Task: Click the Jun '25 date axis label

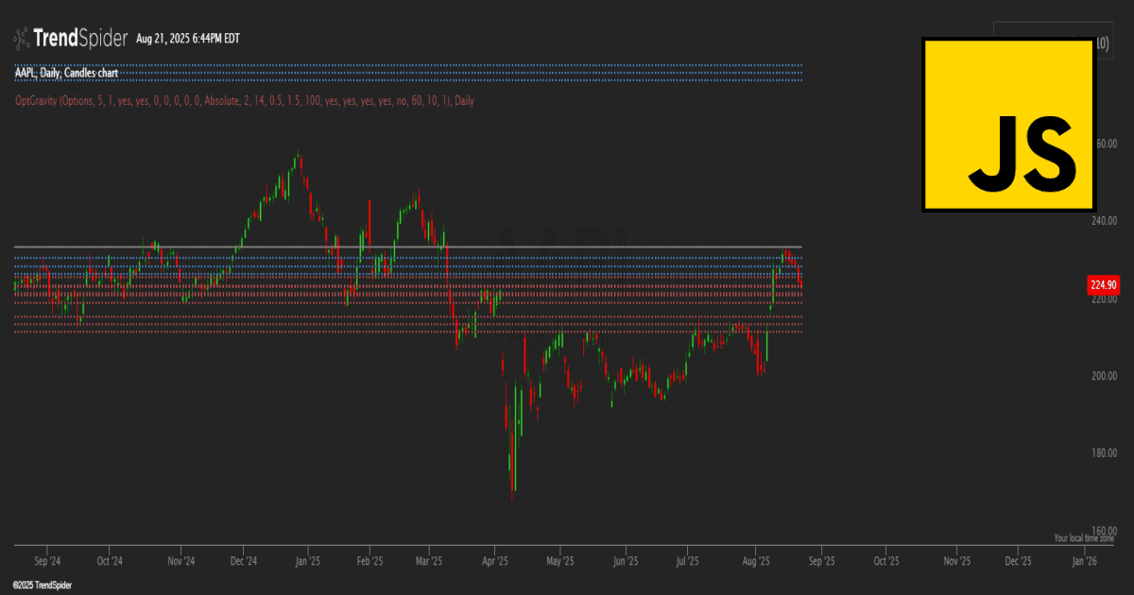Action: point(625,561)
